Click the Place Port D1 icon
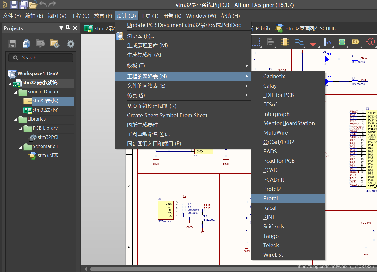Image resolution: width=377 pixels, height=272 pixels. point(355,42)
